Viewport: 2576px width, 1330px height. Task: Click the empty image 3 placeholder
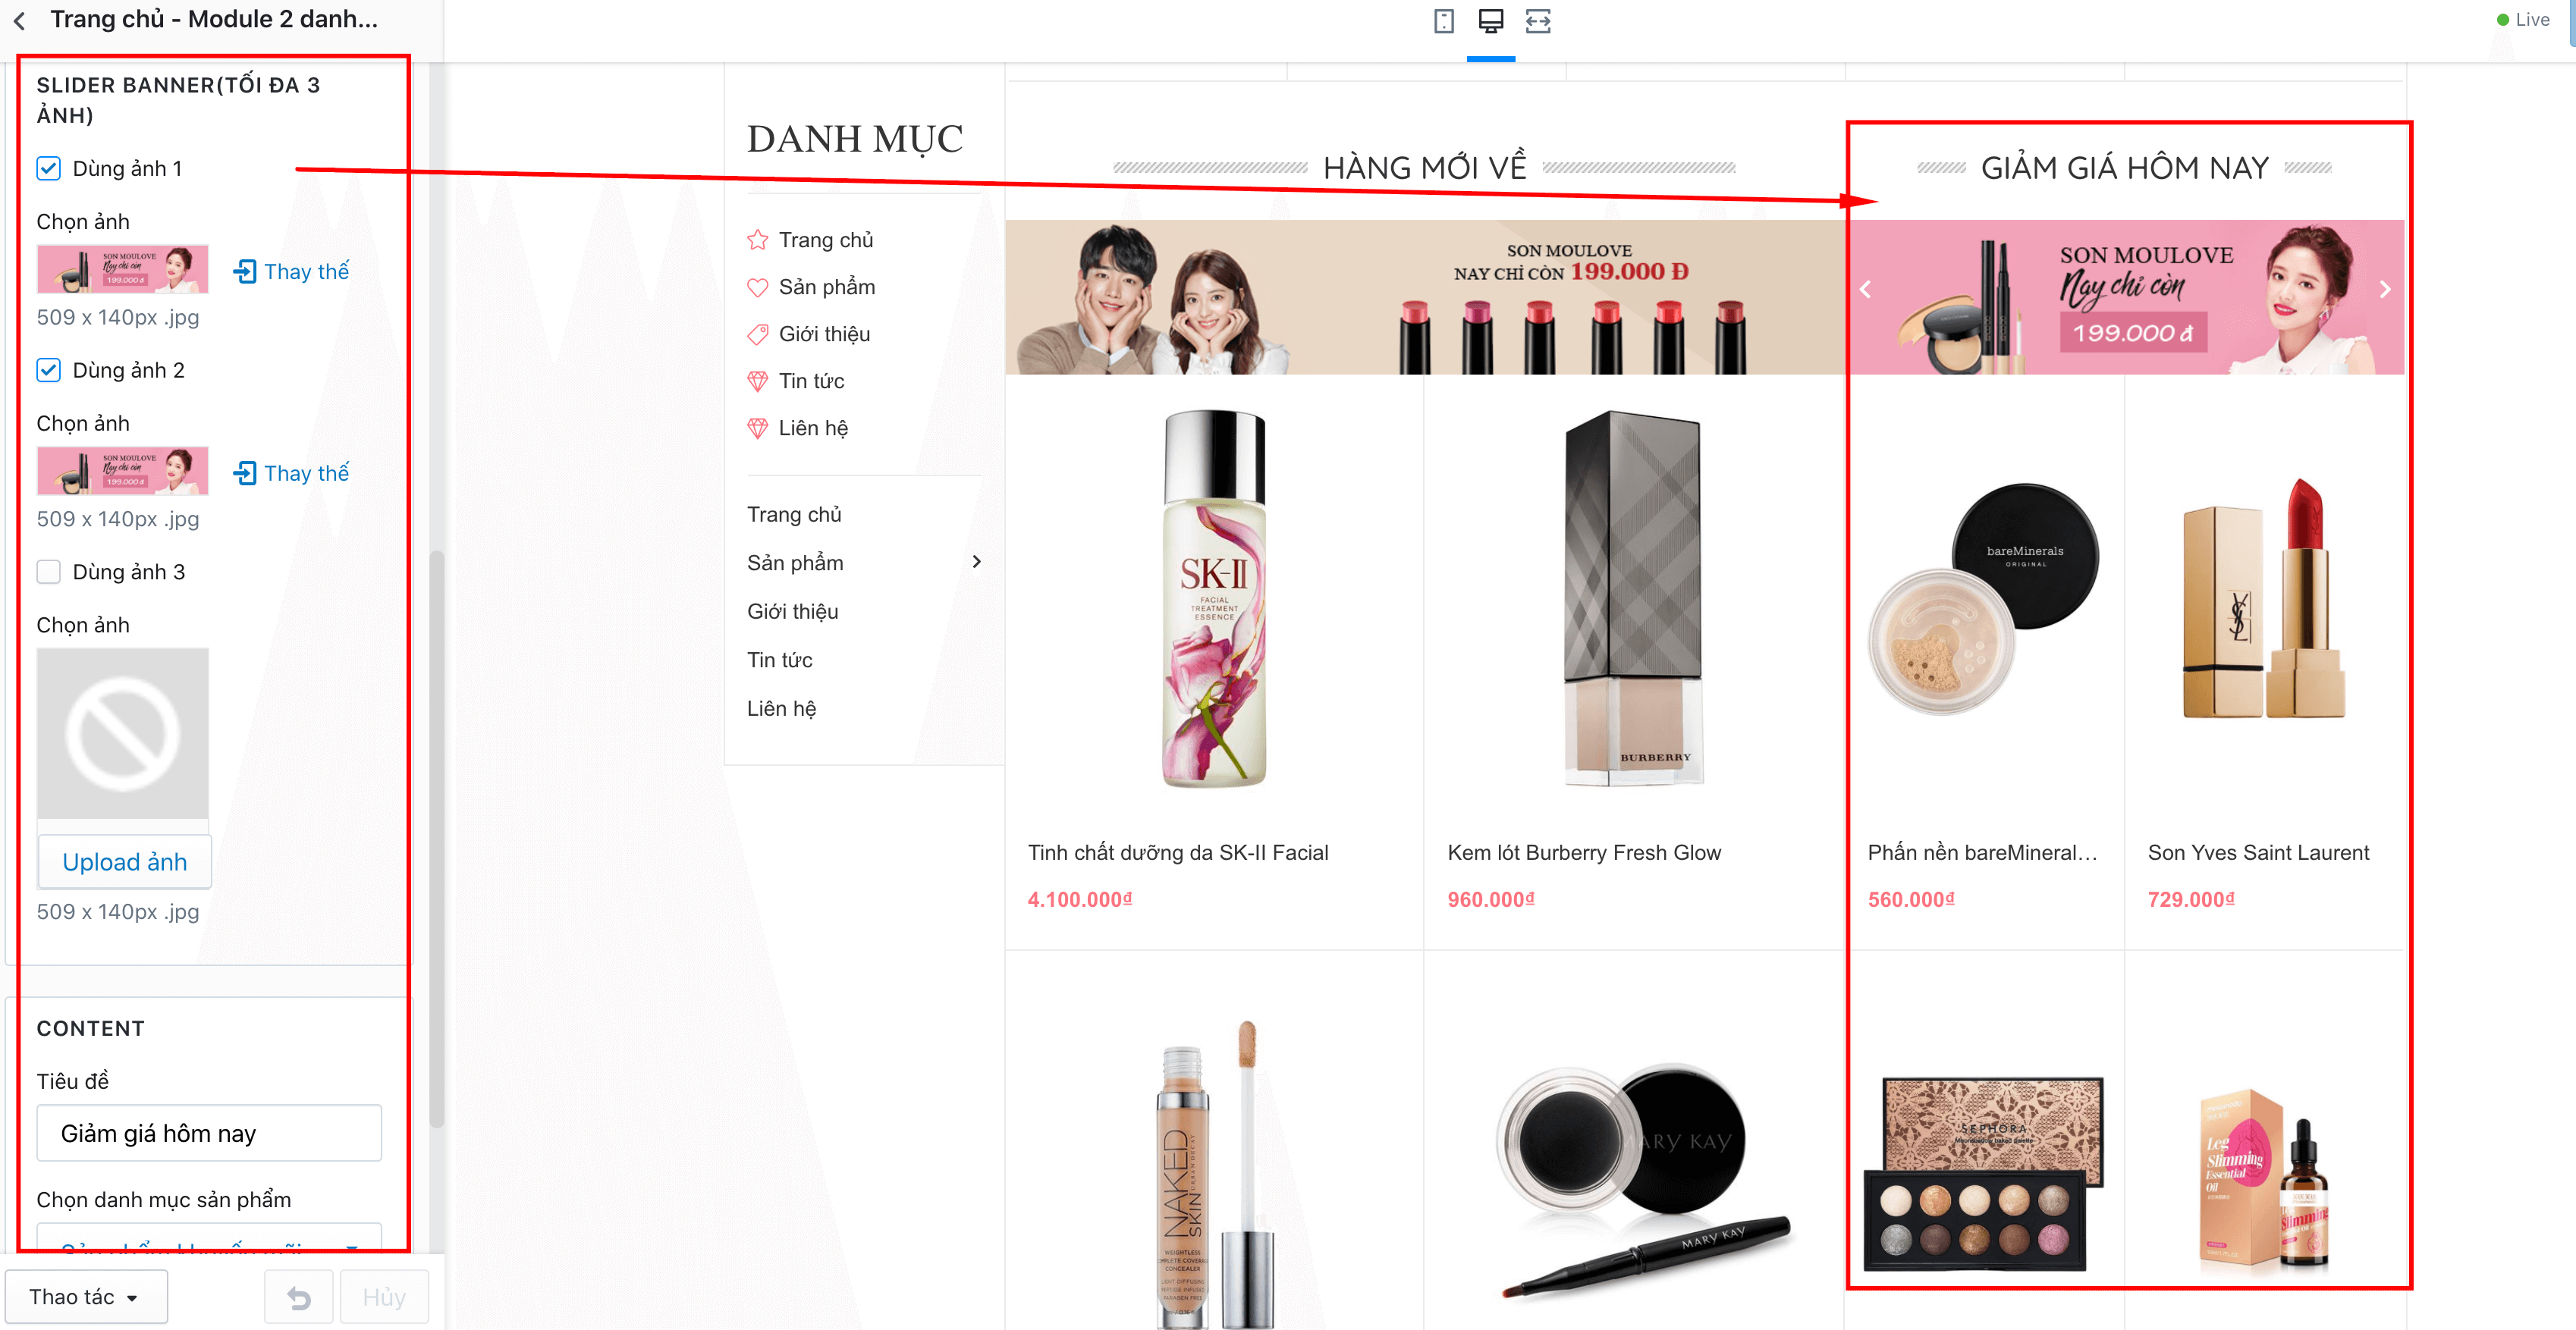pyautogui.click(x=123, y=734)
